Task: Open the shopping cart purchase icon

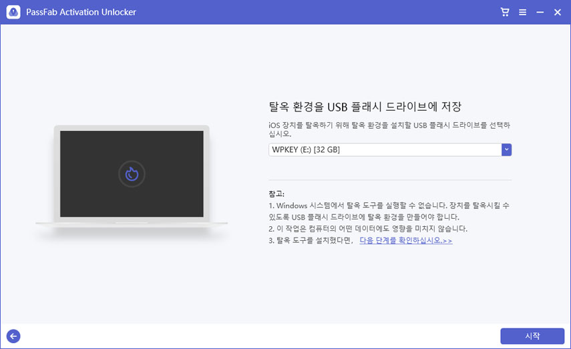Action: coord(505,12)
